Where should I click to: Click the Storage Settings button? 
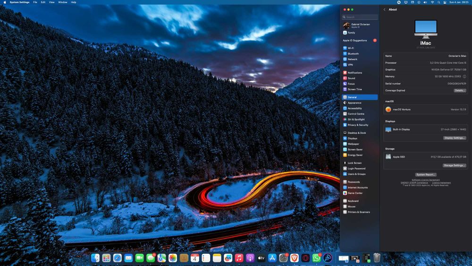[x=454, y=165]
